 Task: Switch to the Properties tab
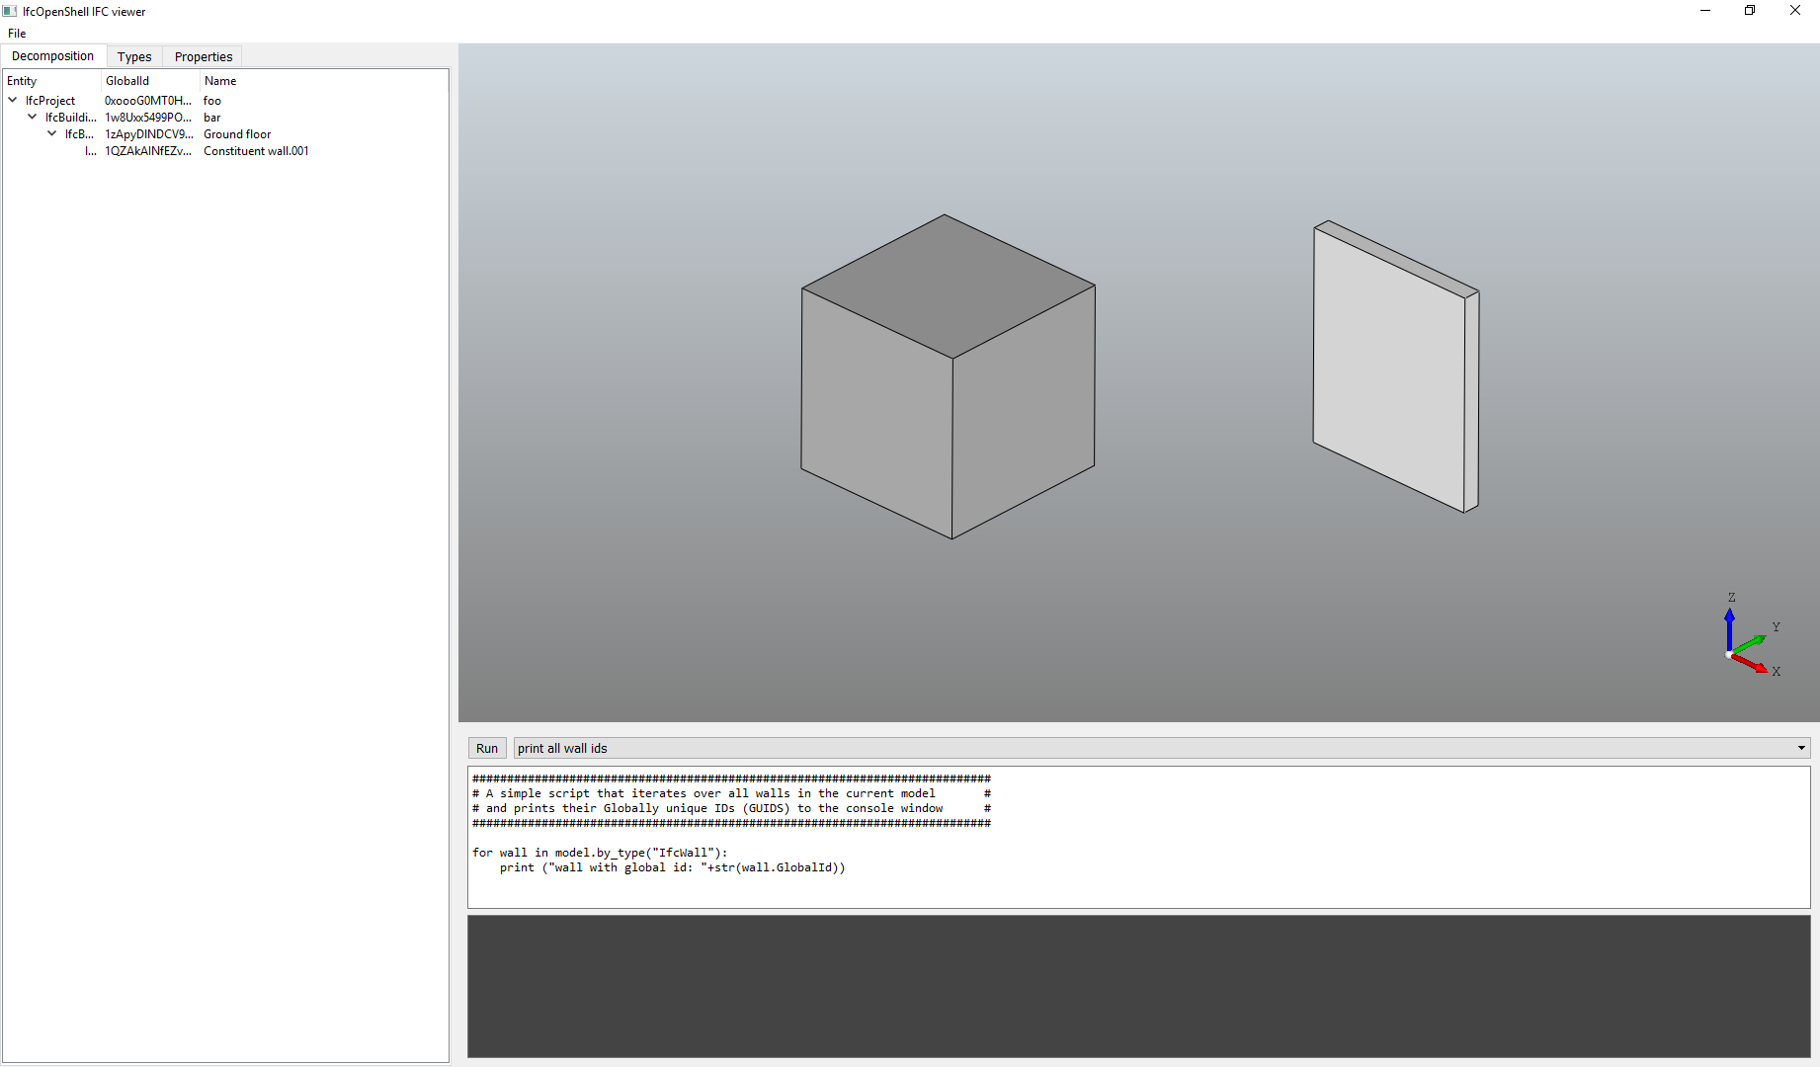point(202,56)
